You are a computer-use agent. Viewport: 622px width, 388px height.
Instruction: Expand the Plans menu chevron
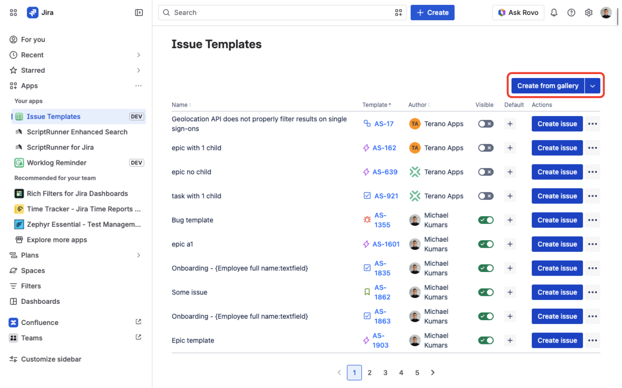pyautogui.click(x=139, y=255)
